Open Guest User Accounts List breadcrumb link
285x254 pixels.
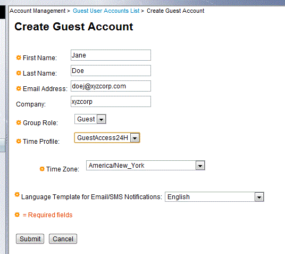[x=106, y=11]
